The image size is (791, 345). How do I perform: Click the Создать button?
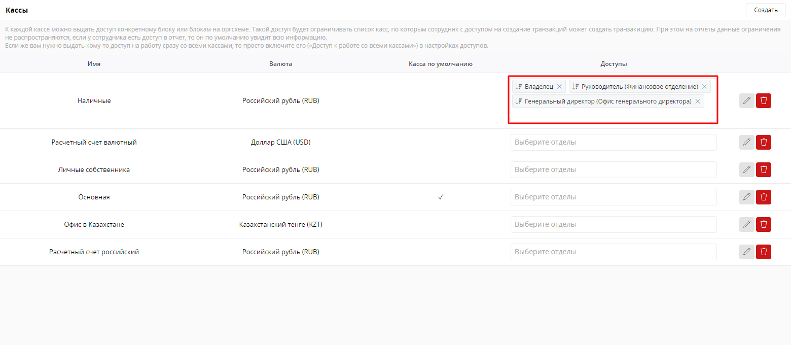(x=765, y=10)
